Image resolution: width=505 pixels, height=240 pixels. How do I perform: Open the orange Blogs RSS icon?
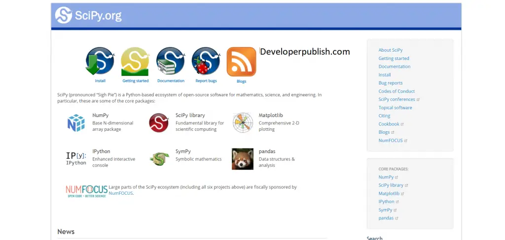click(x=241, y=61)
